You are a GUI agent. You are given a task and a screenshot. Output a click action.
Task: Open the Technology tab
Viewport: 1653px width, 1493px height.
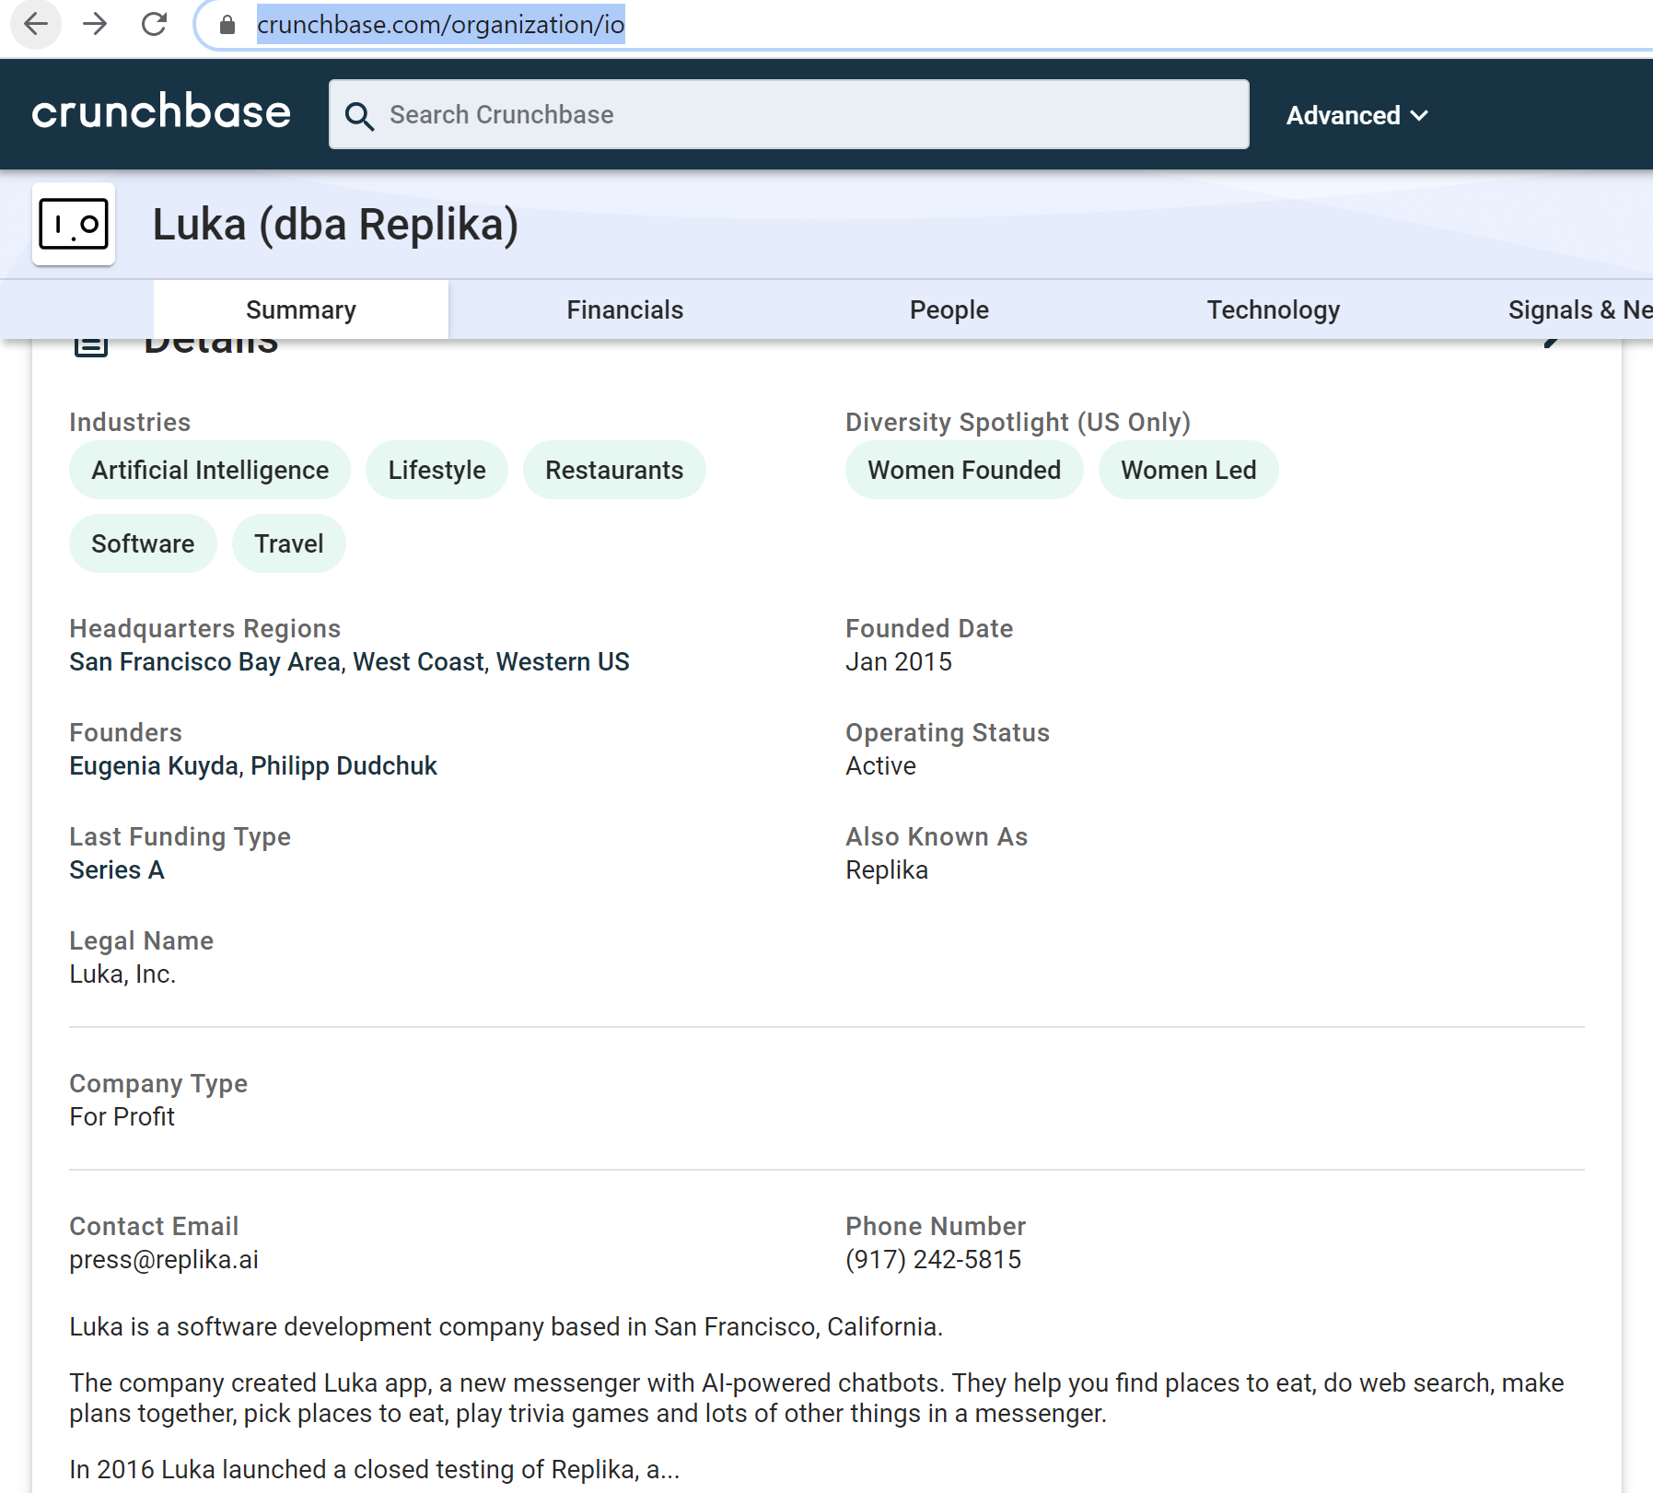tap(1274, 309)
